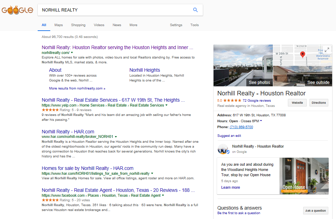Screen dimensions: 336x219
Task: Click the phone number (713) 869-5700
Action: click(x=241, y=127)
